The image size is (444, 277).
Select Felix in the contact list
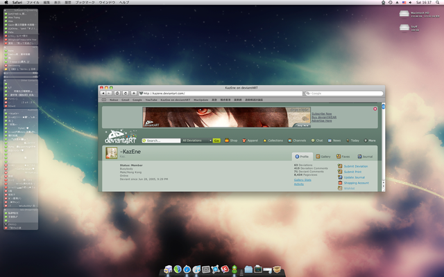tap(20, 33)
